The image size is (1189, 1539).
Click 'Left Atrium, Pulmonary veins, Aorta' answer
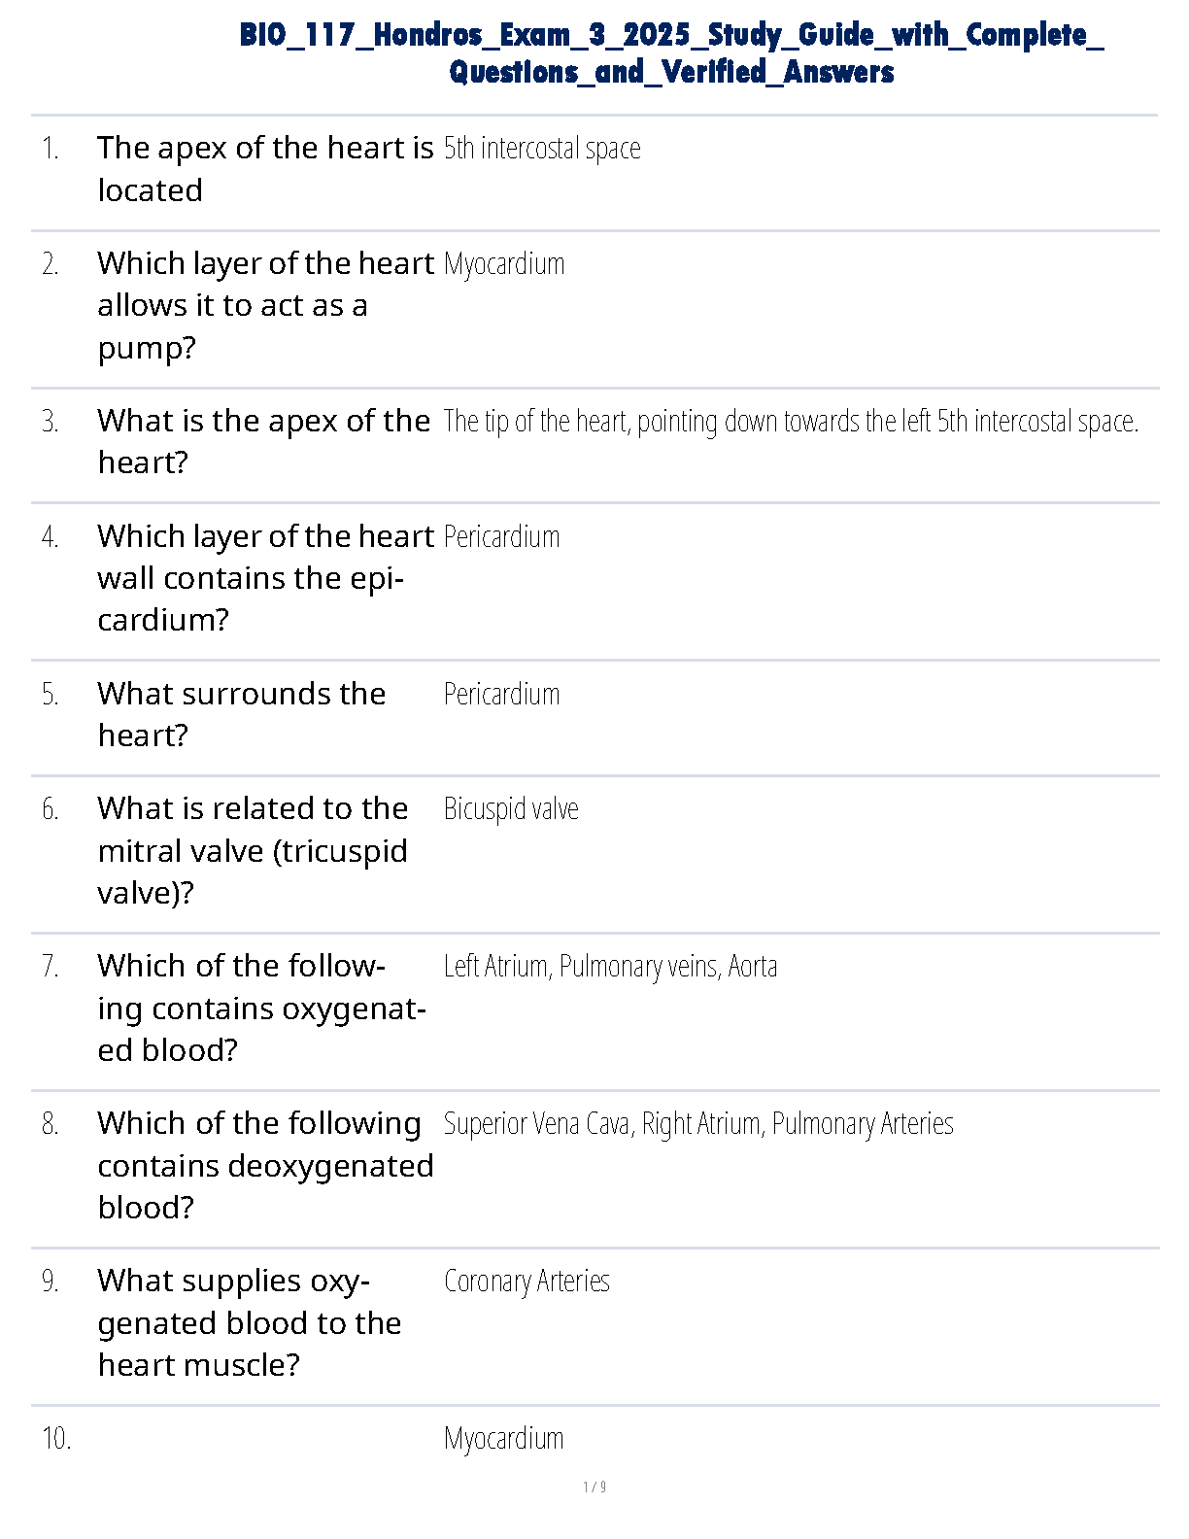pyautogui.click(x=610, y=967)
